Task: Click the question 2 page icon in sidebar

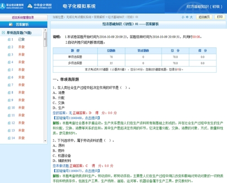Action: (9, 47)
